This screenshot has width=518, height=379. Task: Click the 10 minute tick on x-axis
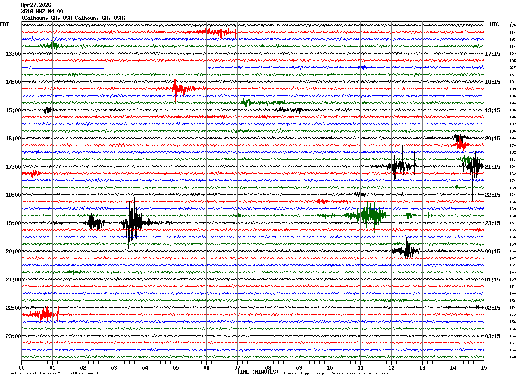pos(330,367)
